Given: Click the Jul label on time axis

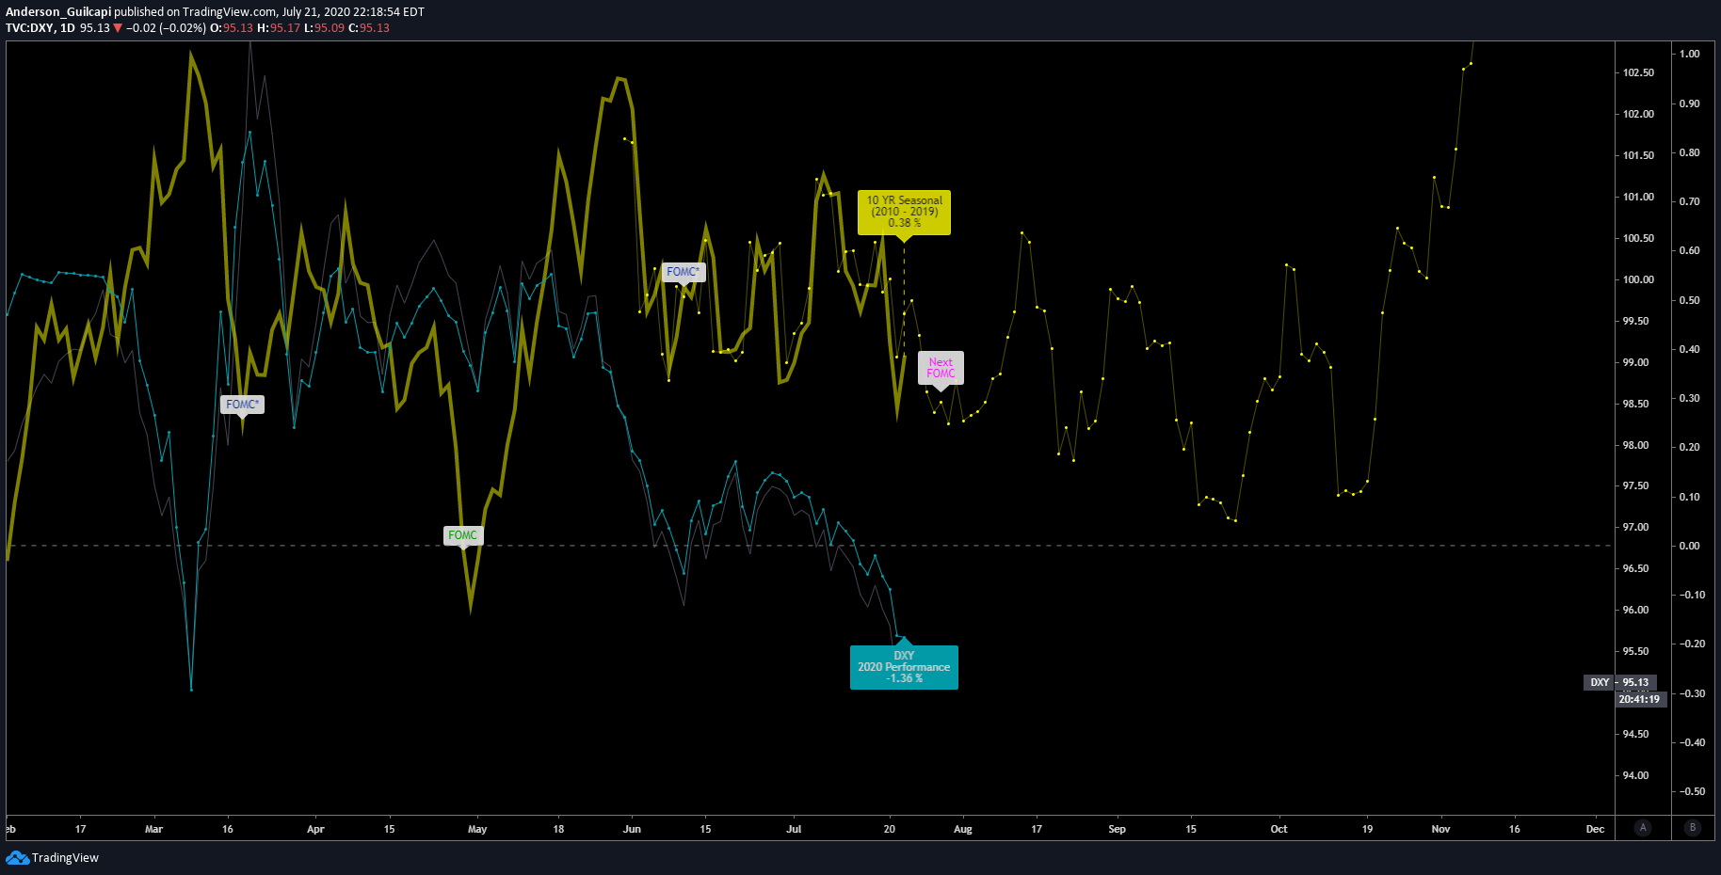Looking at the screenshot, I should coord(794,829).
